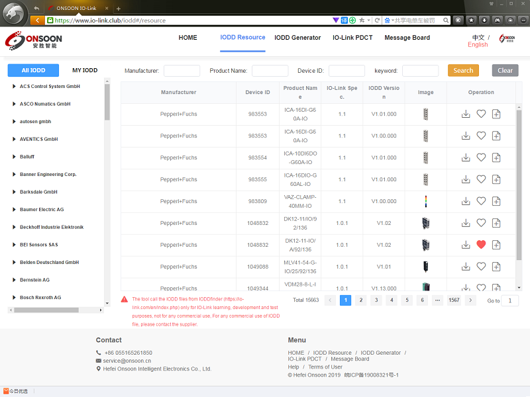Screen dimensions: 530x397
Task: Favorite the VAZ-CLAMP-40MM-IO device
Action: pos(481,201)
